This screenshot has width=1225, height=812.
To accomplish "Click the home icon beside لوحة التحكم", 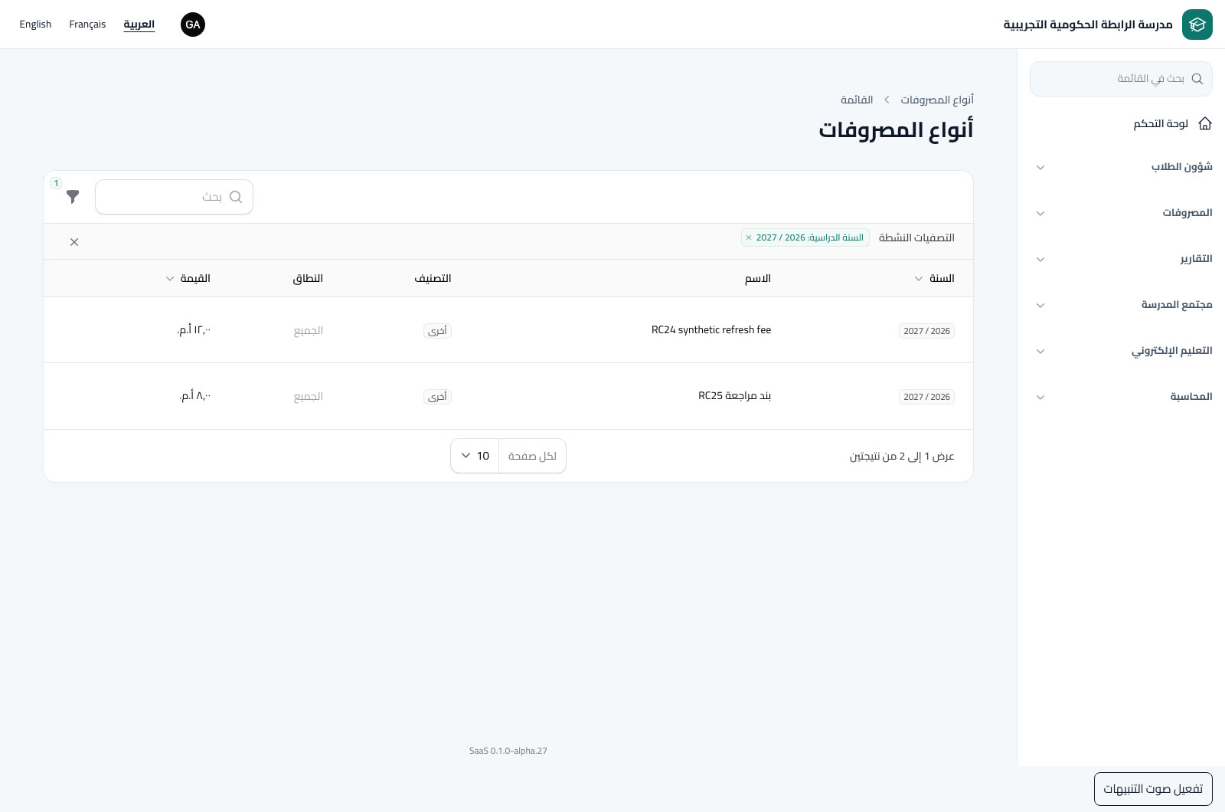I will tap(1205, 123).
